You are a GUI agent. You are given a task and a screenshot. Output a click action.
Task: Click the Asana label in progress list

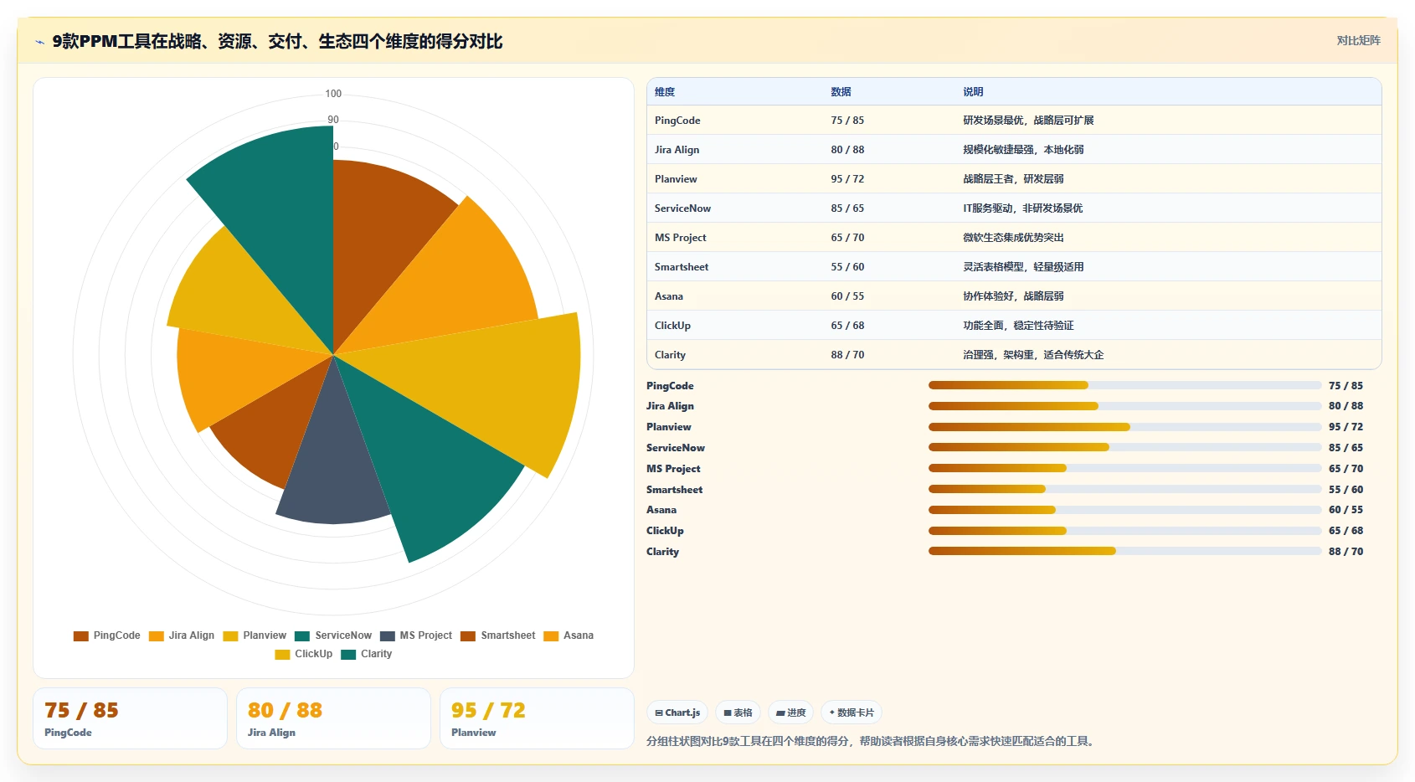pyautogui.click(x=661, y=510)
